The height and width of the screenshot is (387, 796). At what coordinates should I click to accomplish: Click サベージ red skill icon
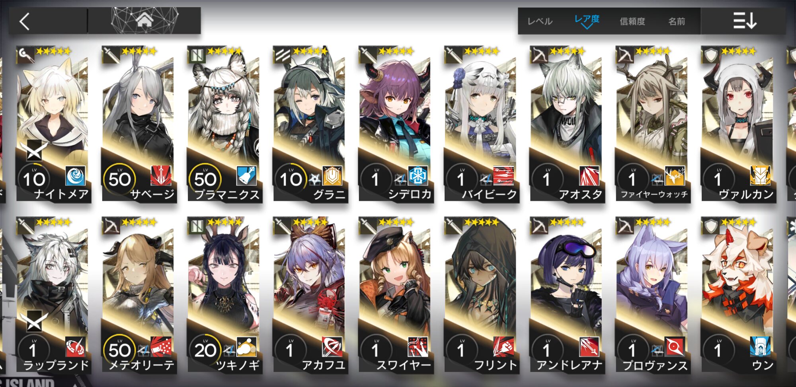coord(161,175)
